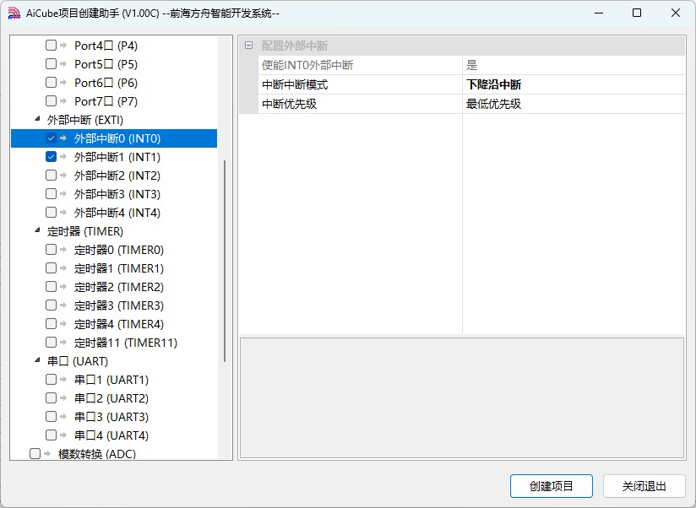This screenshot has width=696, height=508.
Task: Check the Port4口 (P4) checkbox
Action: coord(51,46)
